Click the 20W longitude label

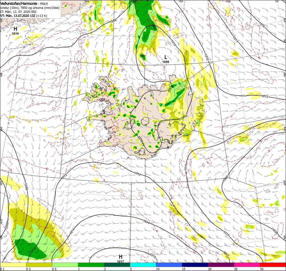[134, 1]
